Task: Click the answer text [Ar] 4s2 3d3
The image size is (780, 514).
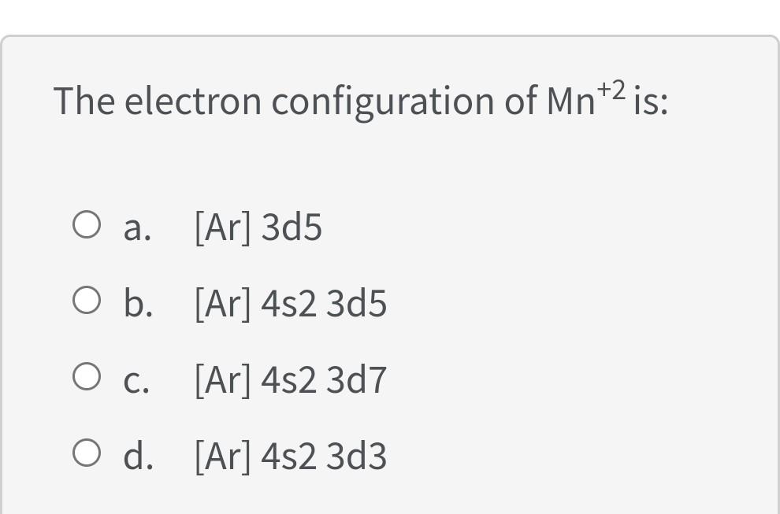Action: click(x=290, y=455)
